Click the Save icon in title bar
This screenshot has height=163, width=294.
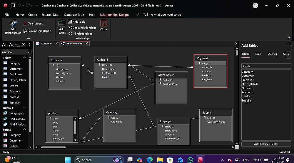(13, 5)
